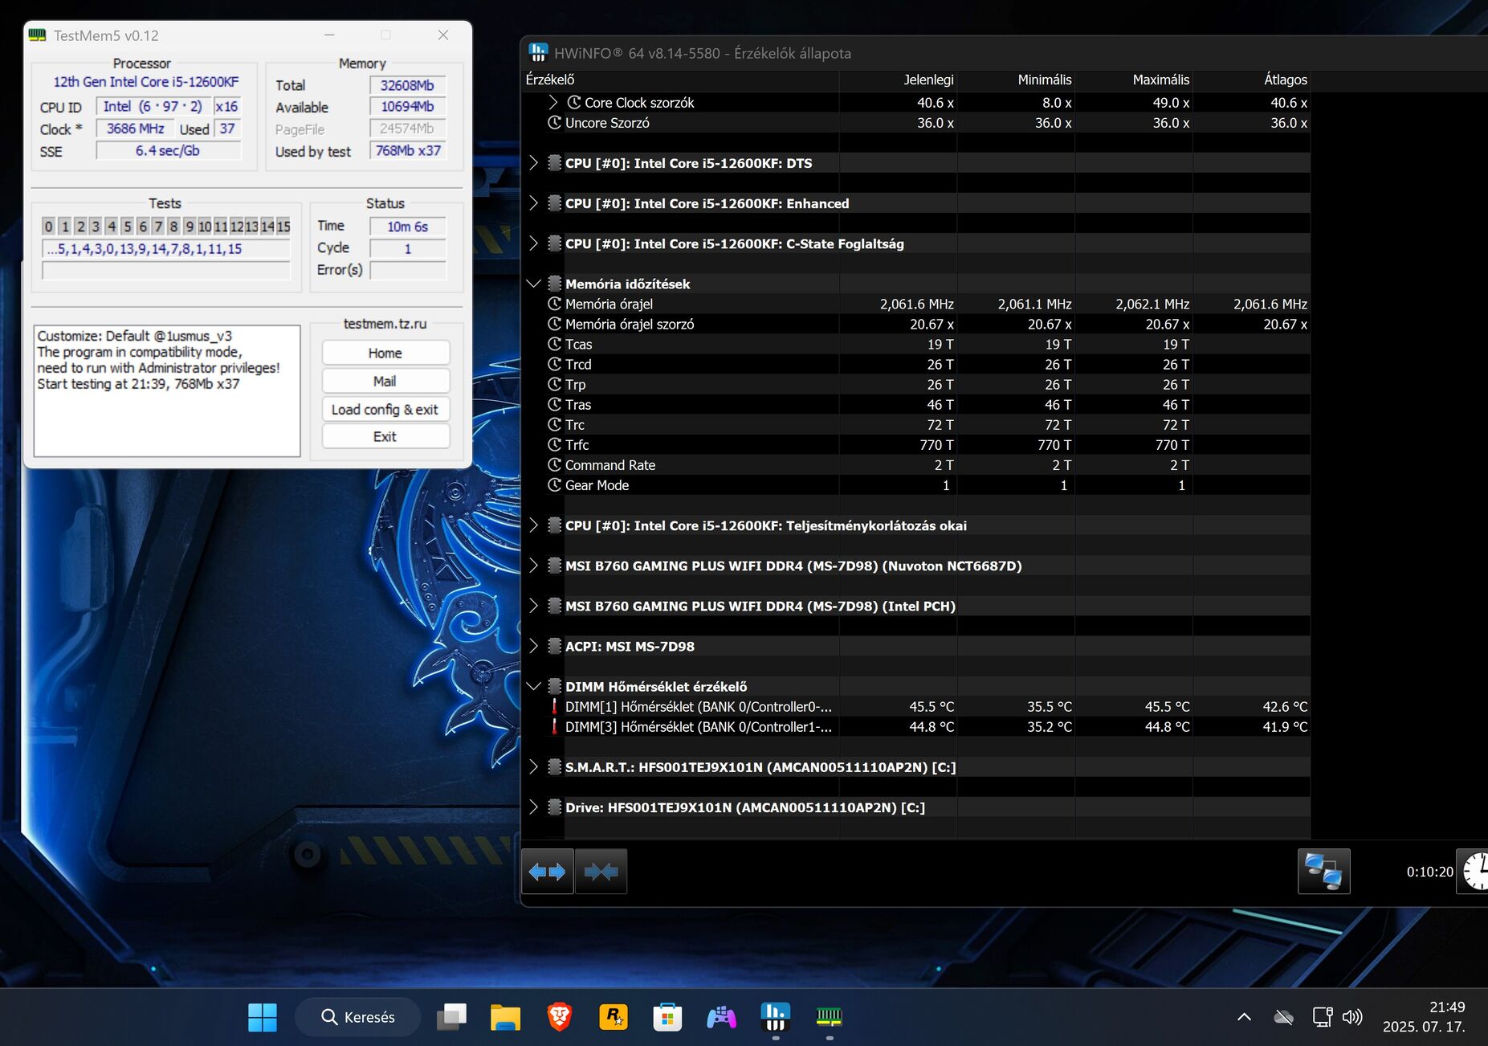Expand Drive: HFS001TEJ9X101N group
This screenshot has height=1046, width=1488.
click(533, 807)
